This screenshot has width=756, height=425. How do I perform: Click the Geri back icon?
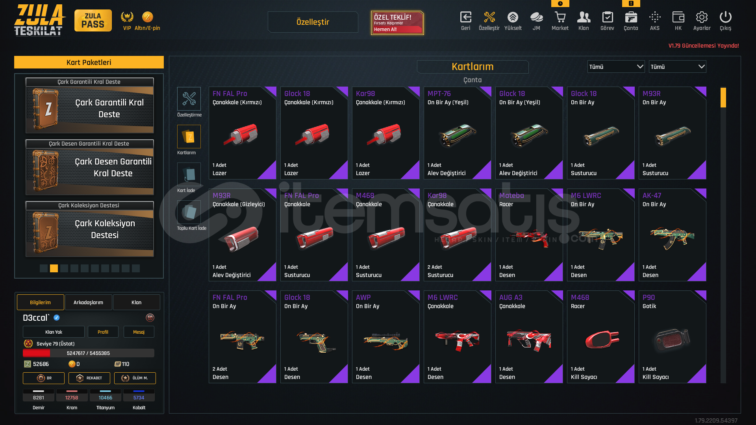coord(465,17)
